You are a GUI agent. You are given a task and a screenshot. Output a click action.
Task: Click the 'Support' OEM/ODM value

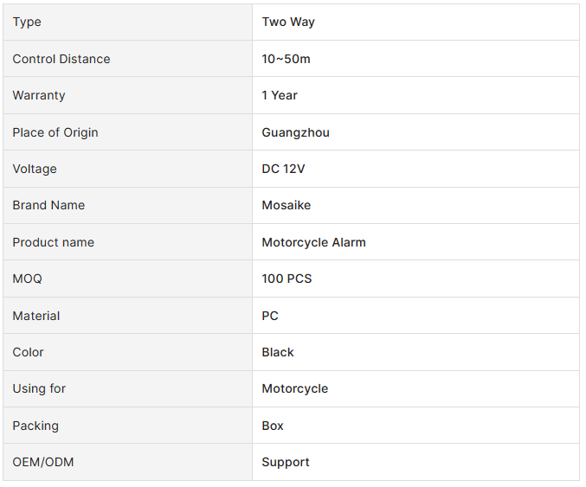click(x=286, y=462)
